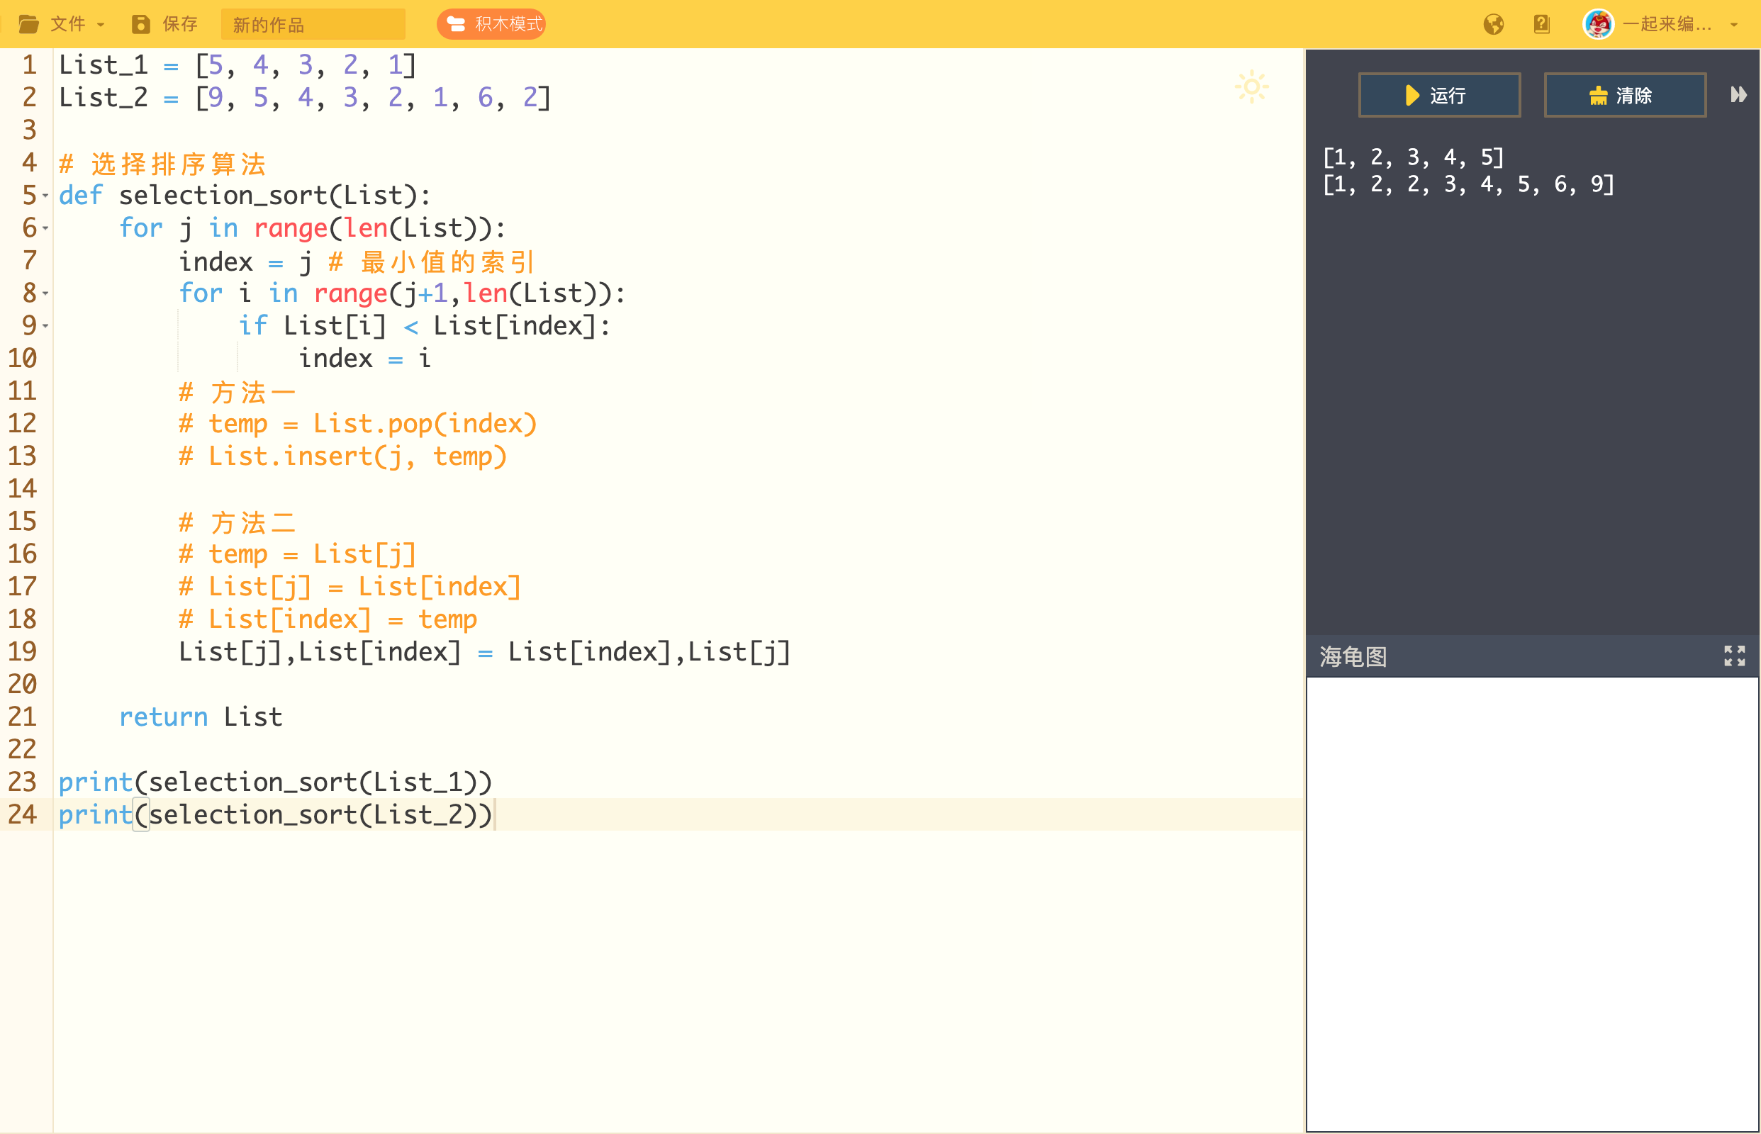This screenshot has height=1134, width=1761.
Task: Open the 一起来编 username menu
Action: pos(1667,24)
